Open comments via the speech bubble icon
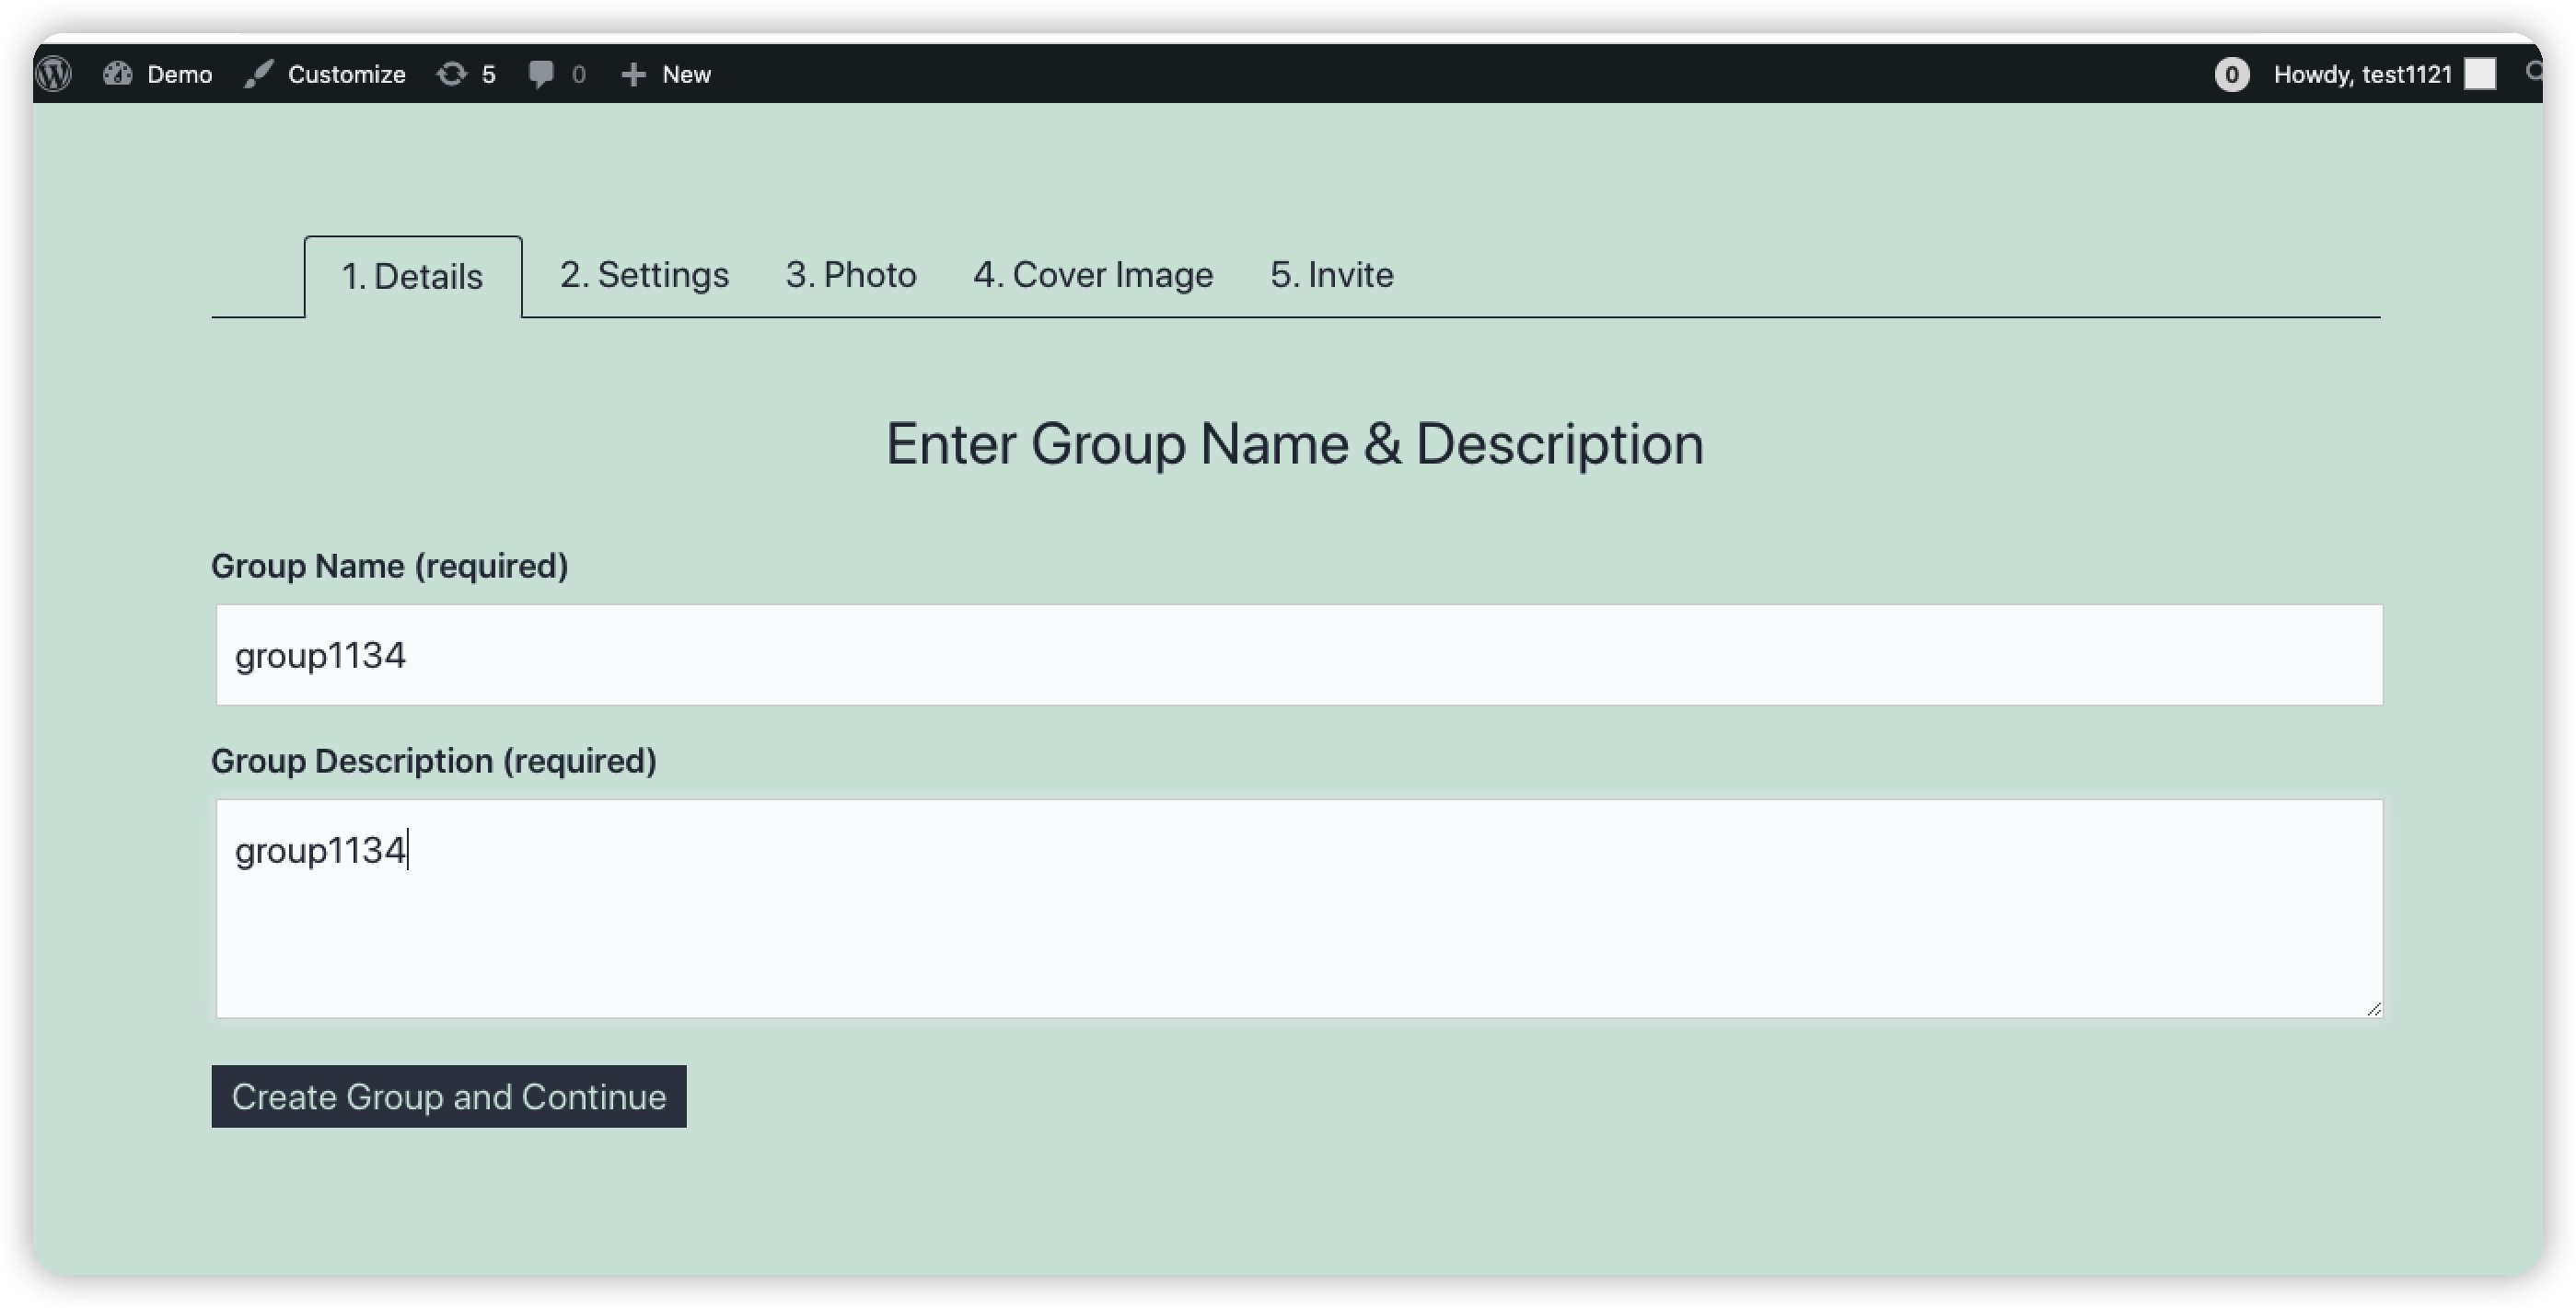The height and width of the screenshot is (1308, 2576). point(541,74)
